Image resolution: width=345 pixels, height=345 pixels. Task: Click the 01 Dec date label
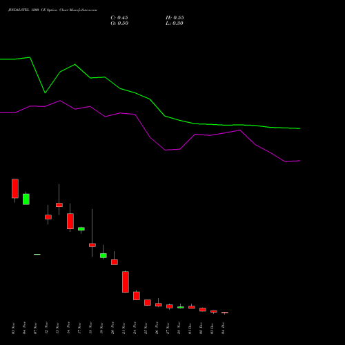click(190, 328)
